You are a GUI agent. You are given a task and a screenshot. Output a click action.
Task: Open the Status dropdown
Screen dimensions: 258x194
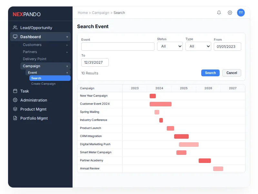tap(170, 46)
